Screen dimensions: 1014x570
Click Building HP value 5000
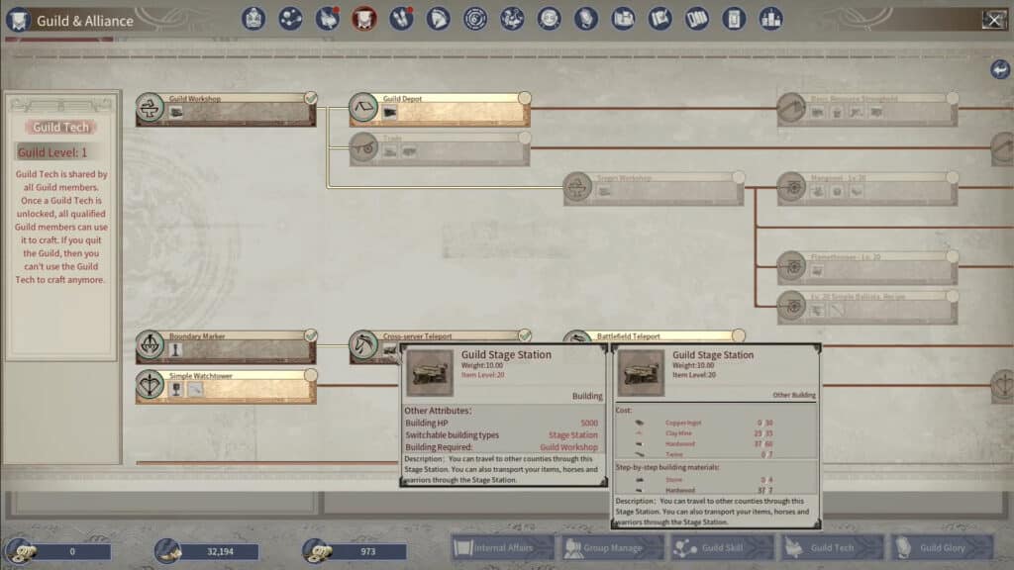tap(589, 424)
